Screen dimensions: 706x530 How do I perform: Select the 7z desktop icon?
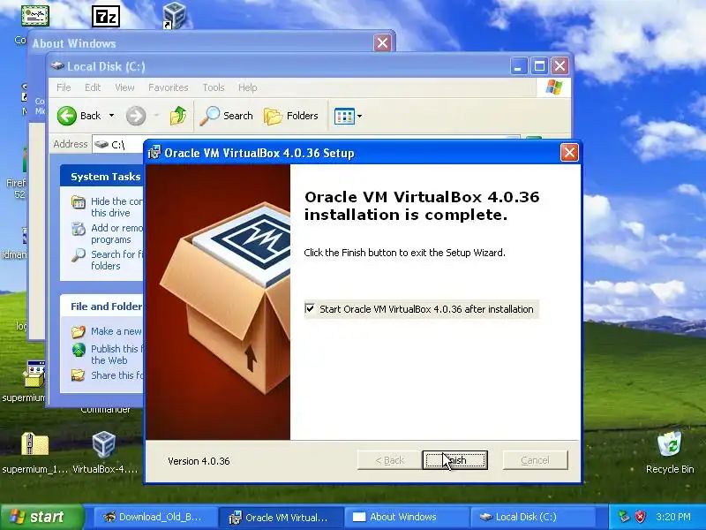point(106,16)
